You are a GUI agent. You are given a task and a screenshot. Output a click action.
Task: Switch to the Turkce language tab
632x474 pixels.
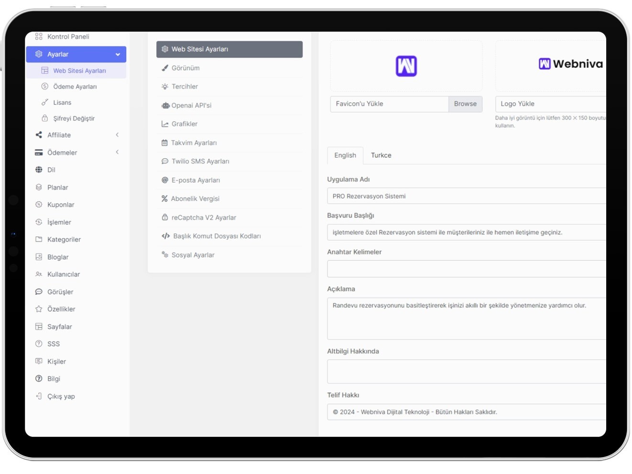pyautogui.click(x=381, y=155)
